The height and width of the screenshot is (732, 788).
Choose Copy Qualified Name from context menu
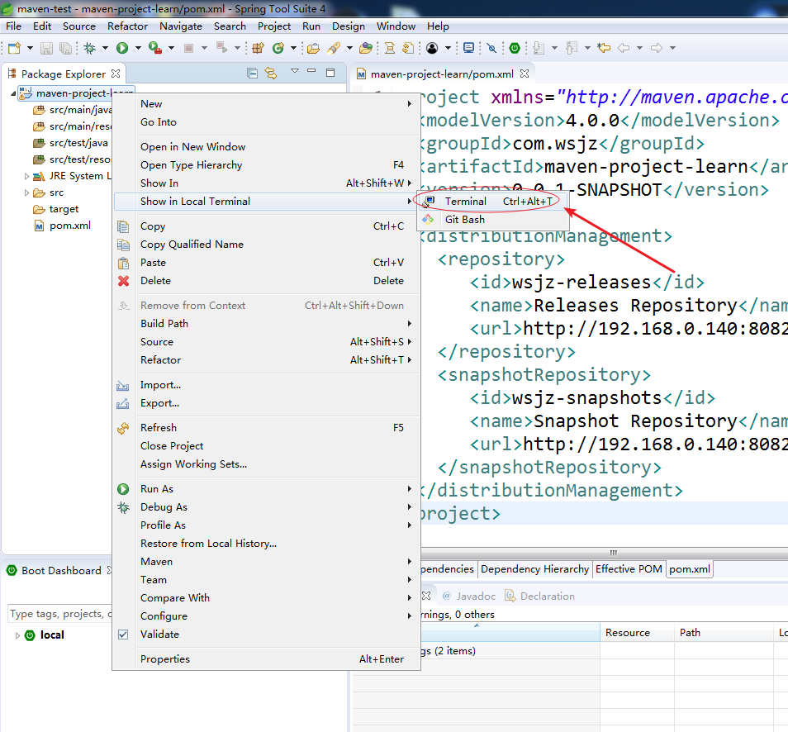(x=267, y=245)
